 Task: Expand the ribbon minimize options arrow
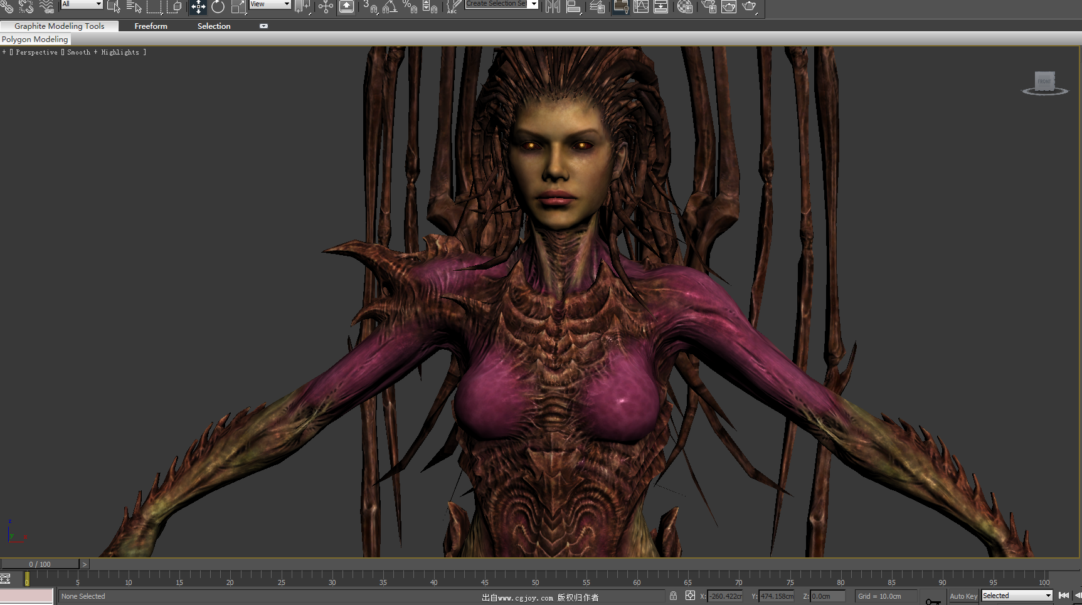(264, 26)
